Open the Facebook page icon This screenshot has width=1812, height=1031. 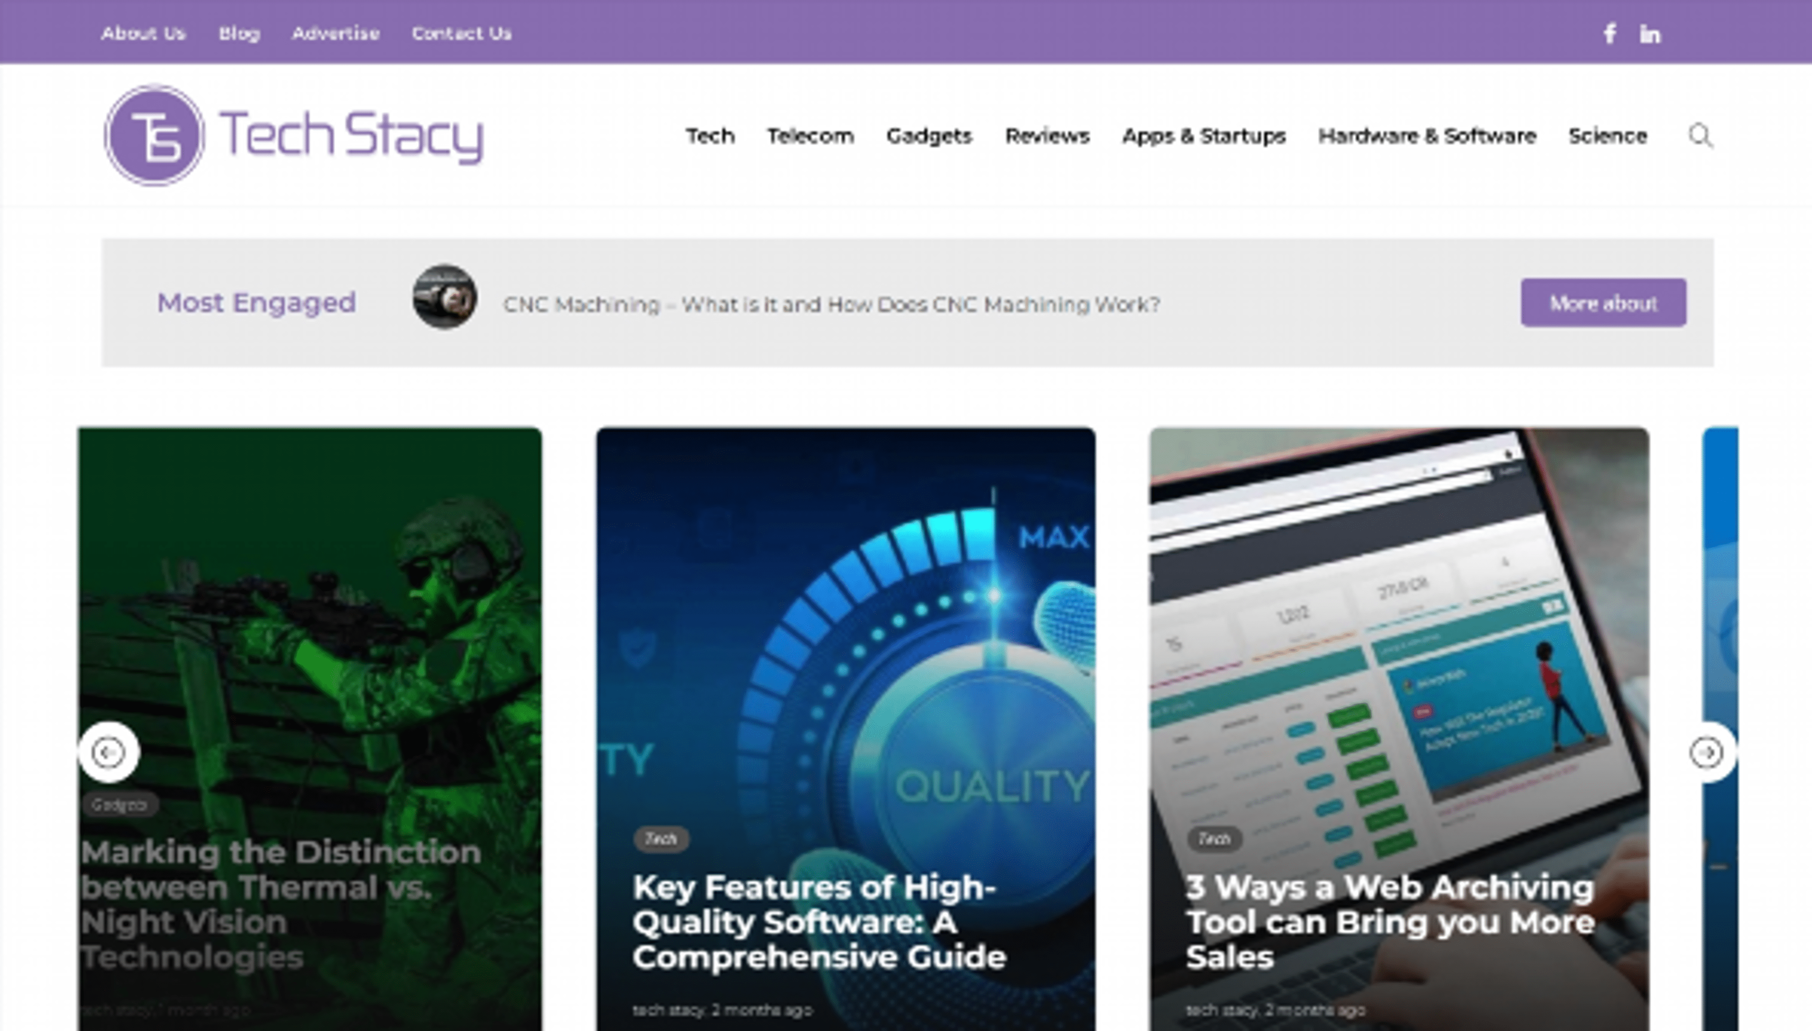coord(1610,33)
